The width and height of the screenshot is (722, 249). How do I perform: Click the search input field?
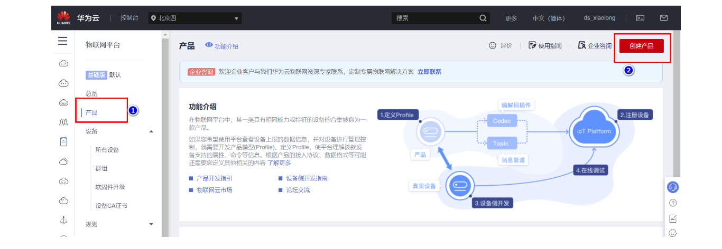434,18
